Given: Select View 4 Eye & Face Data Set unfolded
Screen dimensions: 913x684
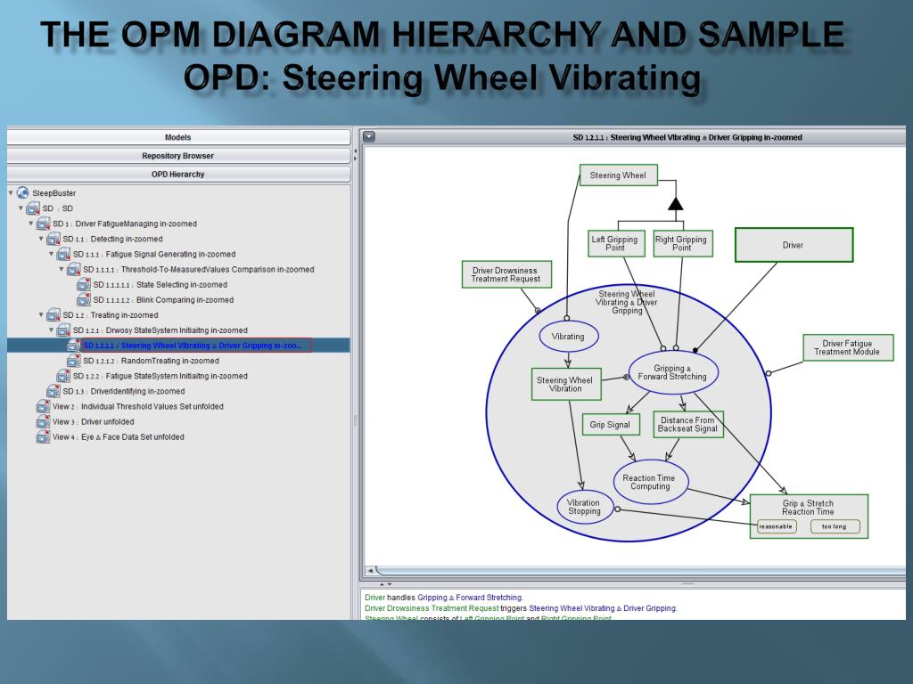Looking at the screenshot, I should click(119, 436).
